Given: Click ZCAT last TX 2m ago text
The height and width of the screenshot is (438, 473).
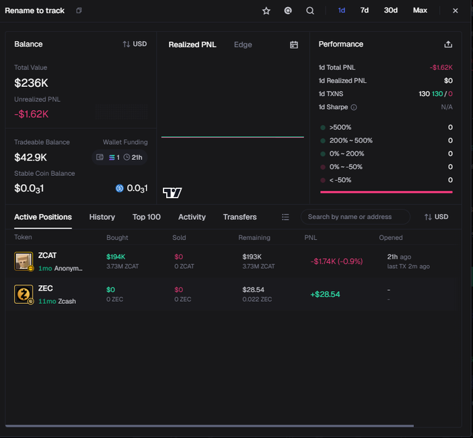Looking at the screenshot, I should coord(408,266).
